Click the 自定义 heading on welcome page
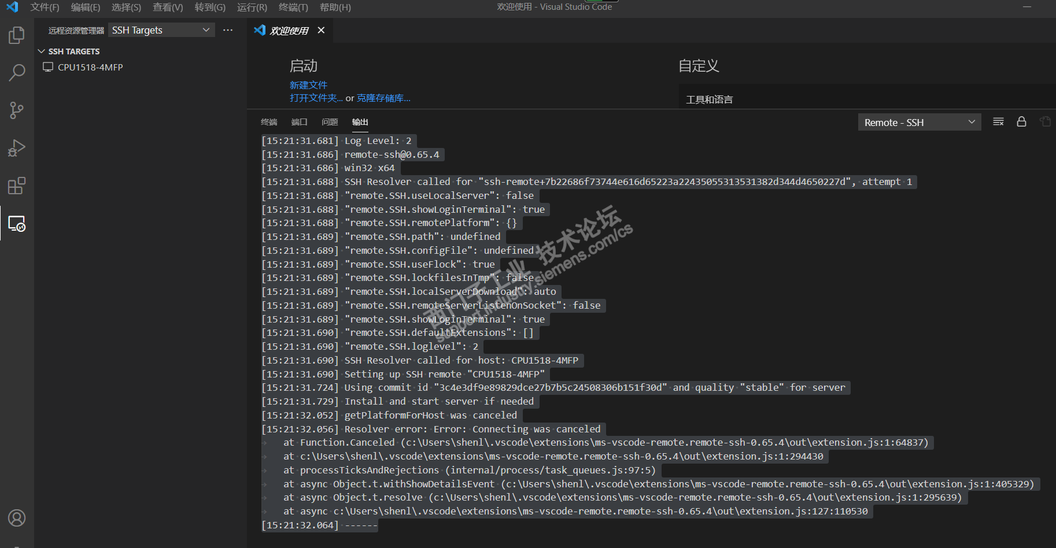 coord(699,66)
